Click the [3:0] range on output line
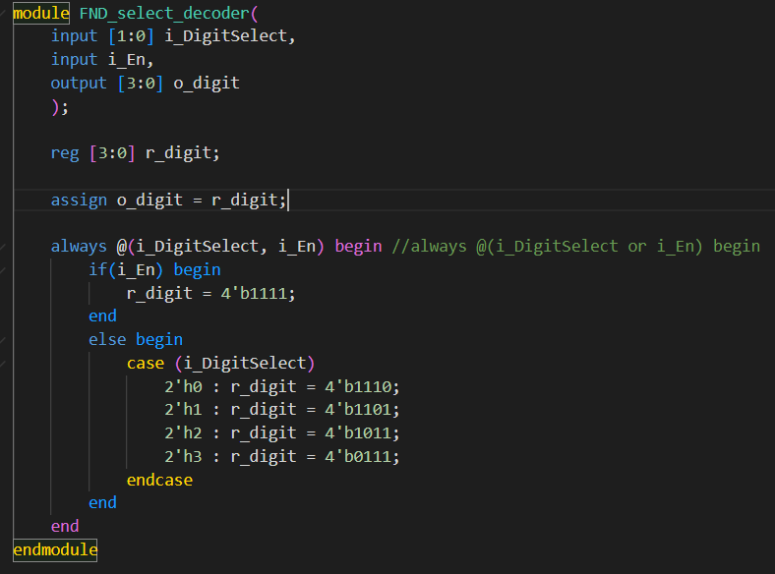Screen dimensions: 775x574 pyautogui.click(x=141, y=83)
